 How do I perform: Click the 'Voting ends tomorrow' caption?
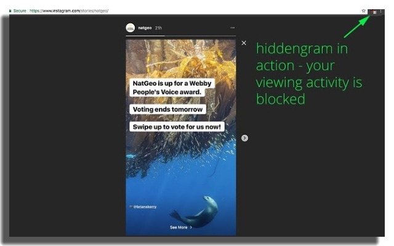(x=167, y=109)
